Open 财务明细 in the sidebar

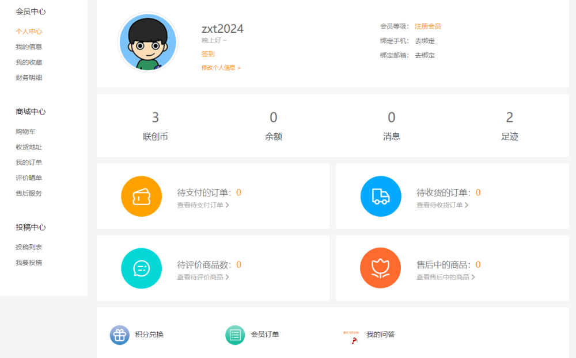29,78
